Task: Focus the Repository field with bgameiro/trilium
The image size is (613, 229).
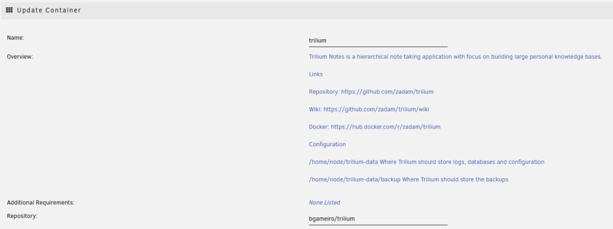Action: (x=378, y=219)
